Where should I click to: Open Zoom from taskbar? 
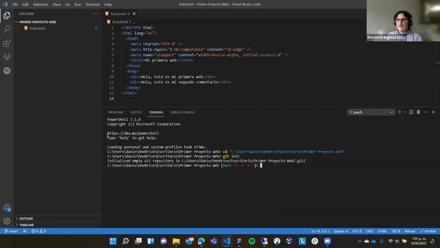tap(327, 241)
